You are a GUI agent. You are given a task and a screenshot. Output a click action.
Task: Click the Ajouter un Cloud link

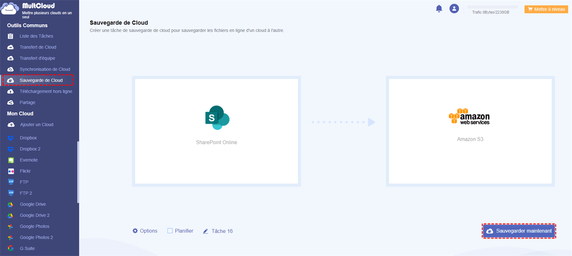(37, 125)
